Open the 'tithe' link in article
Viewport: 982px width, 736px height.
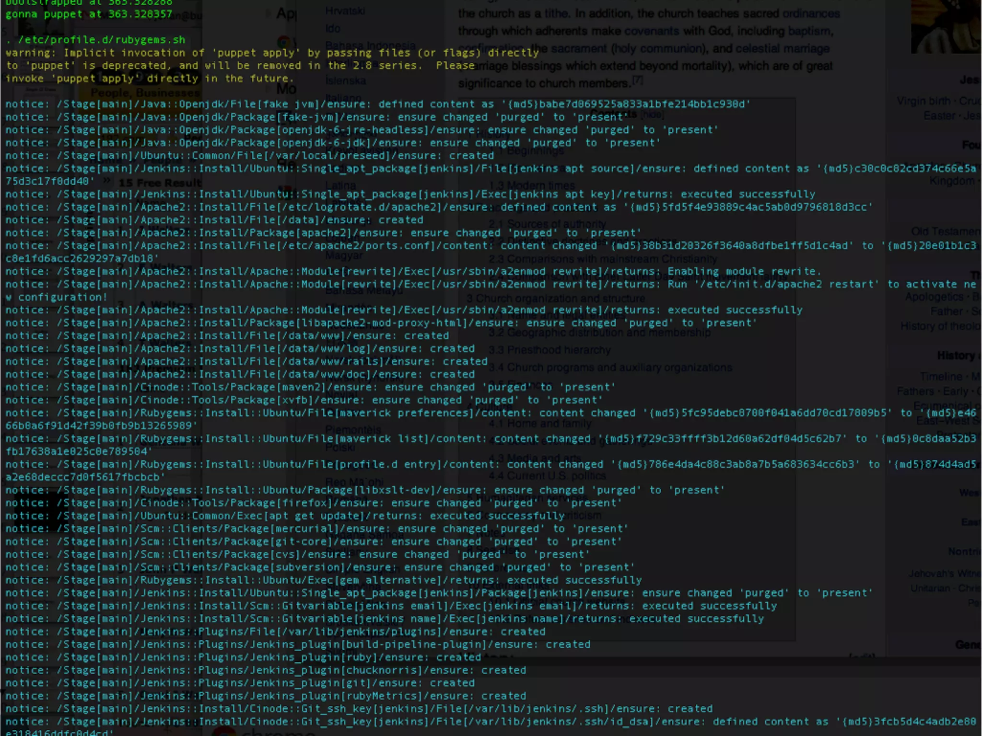click(556, 13)
